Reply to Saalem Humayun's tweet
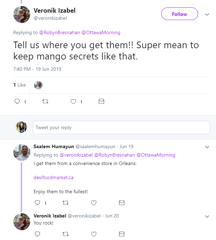The image size is (216, 240). [x=38, y=203]
